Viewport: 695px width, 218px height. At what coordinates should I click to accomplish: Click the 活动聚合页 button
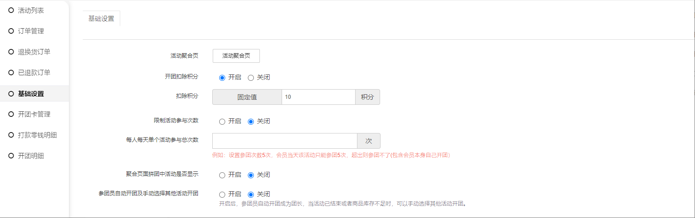click(x=236, y=55)
